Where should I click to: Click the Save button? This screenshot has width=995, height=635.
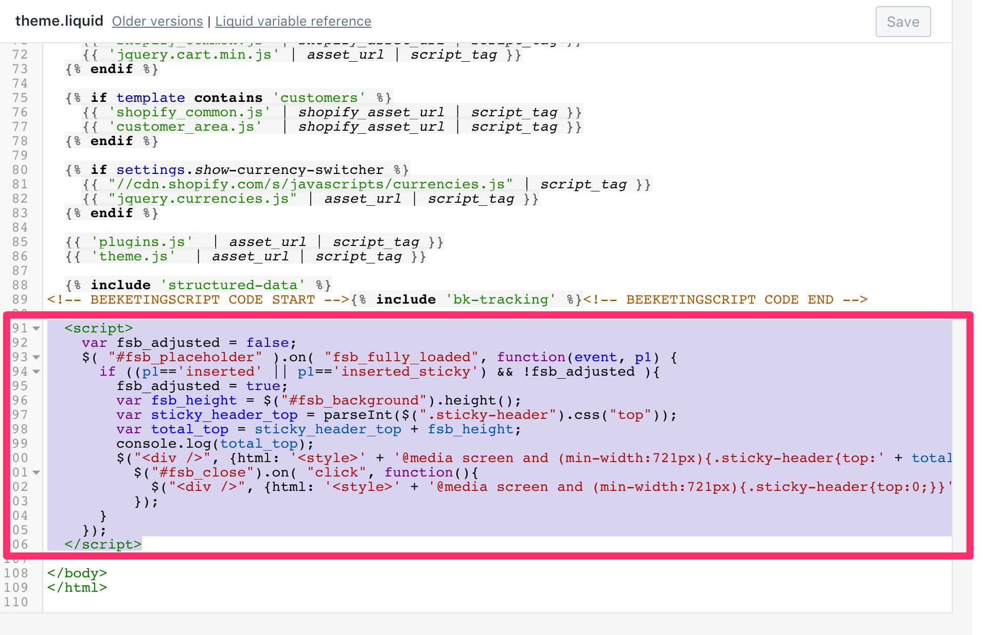coord(903,22)
